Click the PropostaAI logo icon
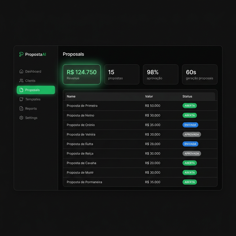 click(x=21, y=54)
